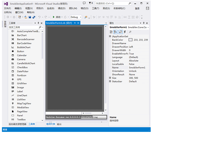Open the feedback speech bubble icon

pos(84,3)
